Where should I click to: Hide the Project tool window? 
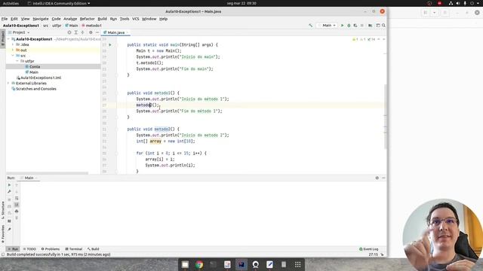tap(97, 32)
